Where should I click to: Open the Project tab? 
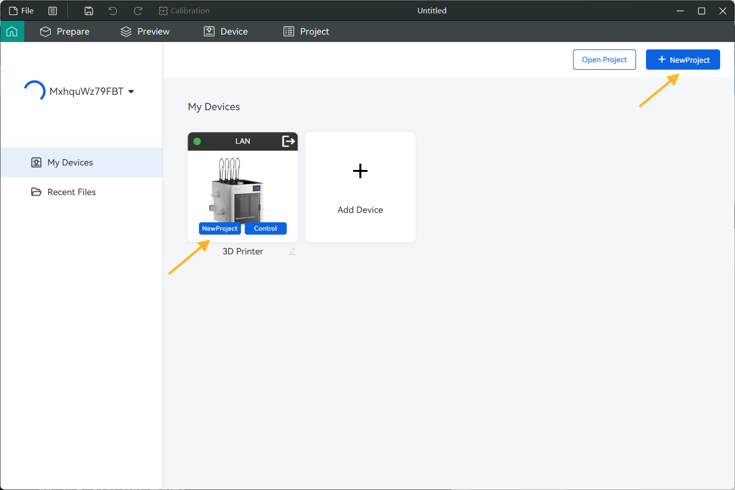[306, 32]
